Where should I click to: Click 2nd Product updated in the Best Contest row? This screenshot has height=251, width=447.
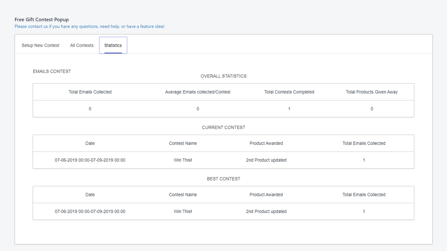(266, 211)
